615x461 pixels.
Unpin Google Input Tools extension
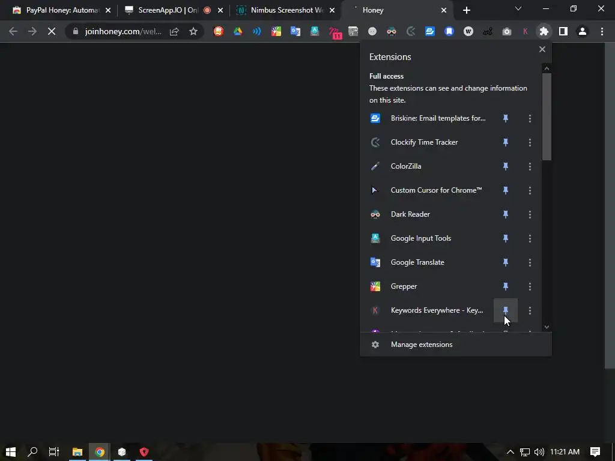(x=506, y=238)
